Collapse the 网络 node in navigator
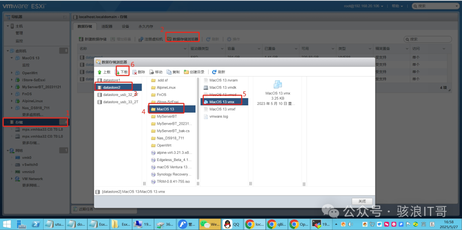 click(8, 150)
